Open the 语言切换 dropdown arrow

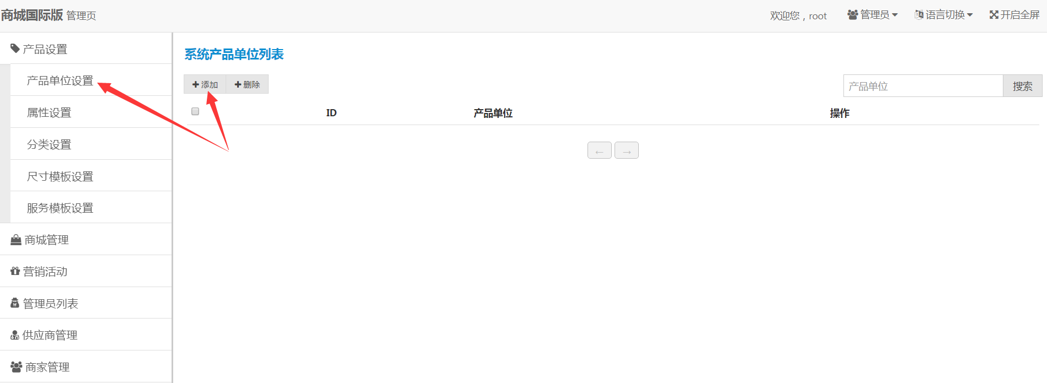tap(970, 15)
